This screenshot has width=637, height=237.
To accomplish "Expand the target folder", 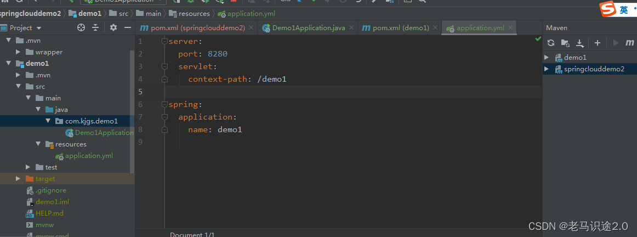I will click(18, 179).
